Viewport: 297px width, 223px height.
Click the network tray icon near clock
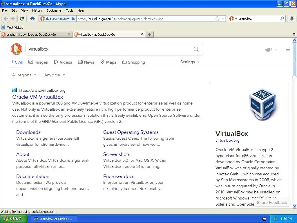coord(276,219)
